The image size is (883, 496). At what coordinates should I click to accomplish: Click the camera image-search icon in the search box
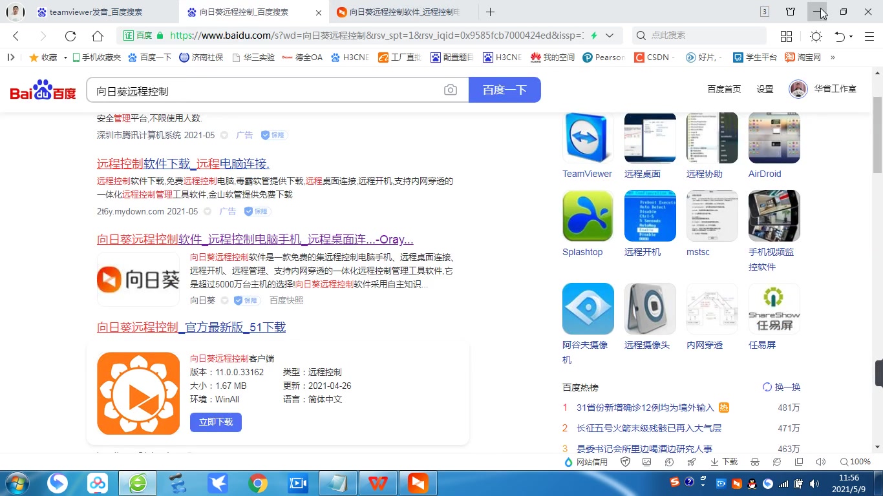click(451, 90)
